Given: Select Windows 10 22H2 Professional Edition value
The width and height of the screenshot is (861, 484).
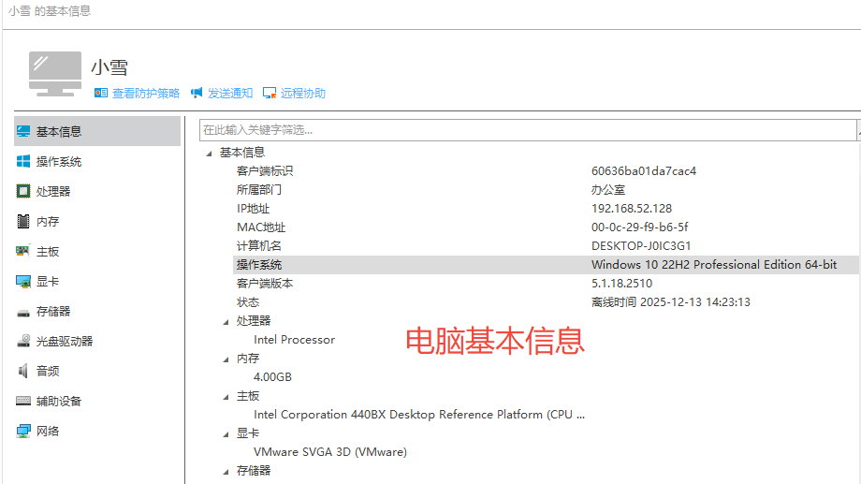Looking at the screenshot, I should pyautogui.click(x=714, y=264).
